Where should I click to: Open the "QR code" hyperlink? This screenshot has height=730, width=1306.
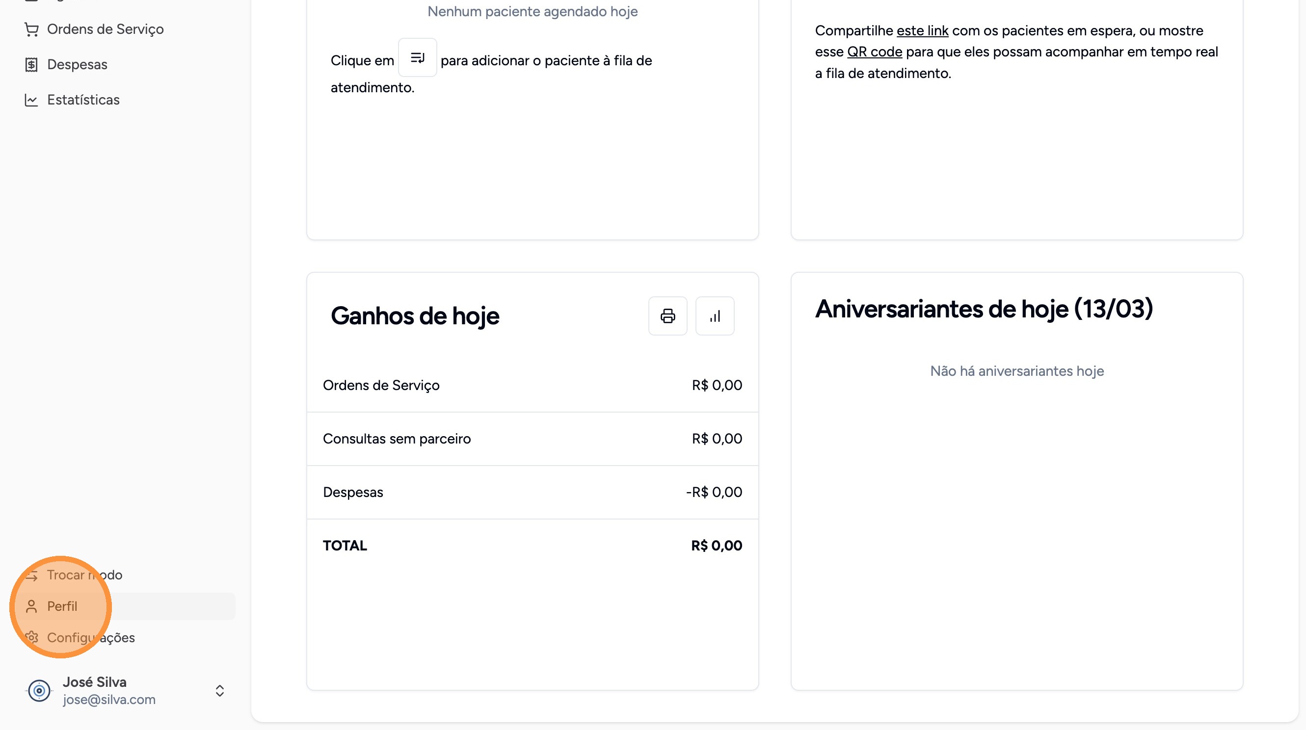875,52
